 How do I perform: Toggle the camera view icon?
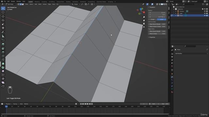(x=144, y=24)
